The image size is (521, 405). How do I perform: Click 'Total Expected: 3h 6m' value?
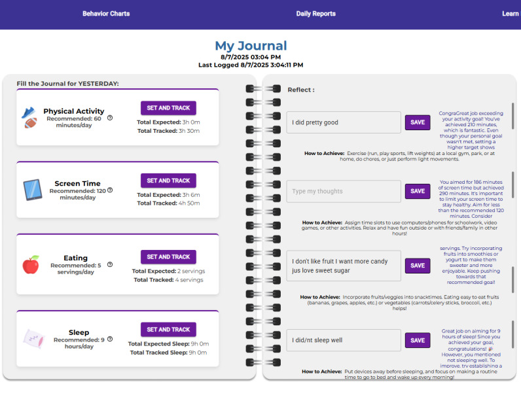[x=168, y=195]
